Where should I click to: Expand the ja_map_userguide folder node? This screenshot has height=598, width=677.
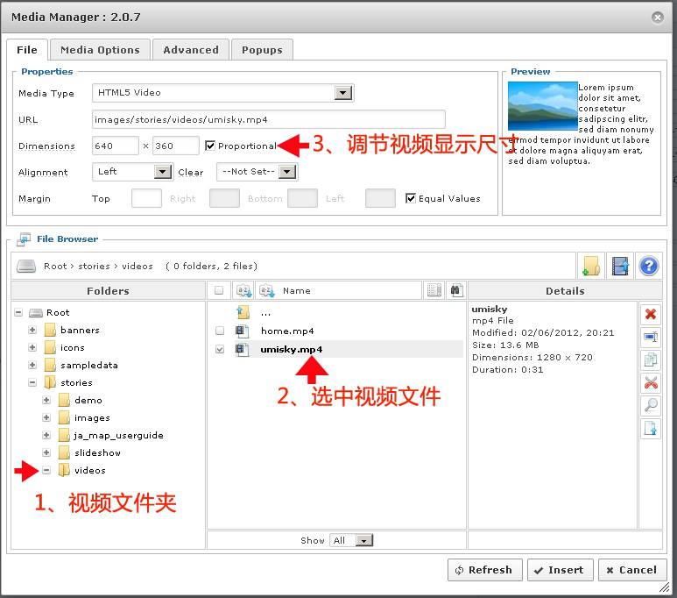click(46, 435)
